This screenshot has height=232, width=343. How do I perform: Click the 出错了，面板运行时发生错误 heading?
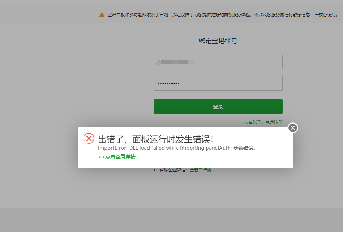point(156,139)
